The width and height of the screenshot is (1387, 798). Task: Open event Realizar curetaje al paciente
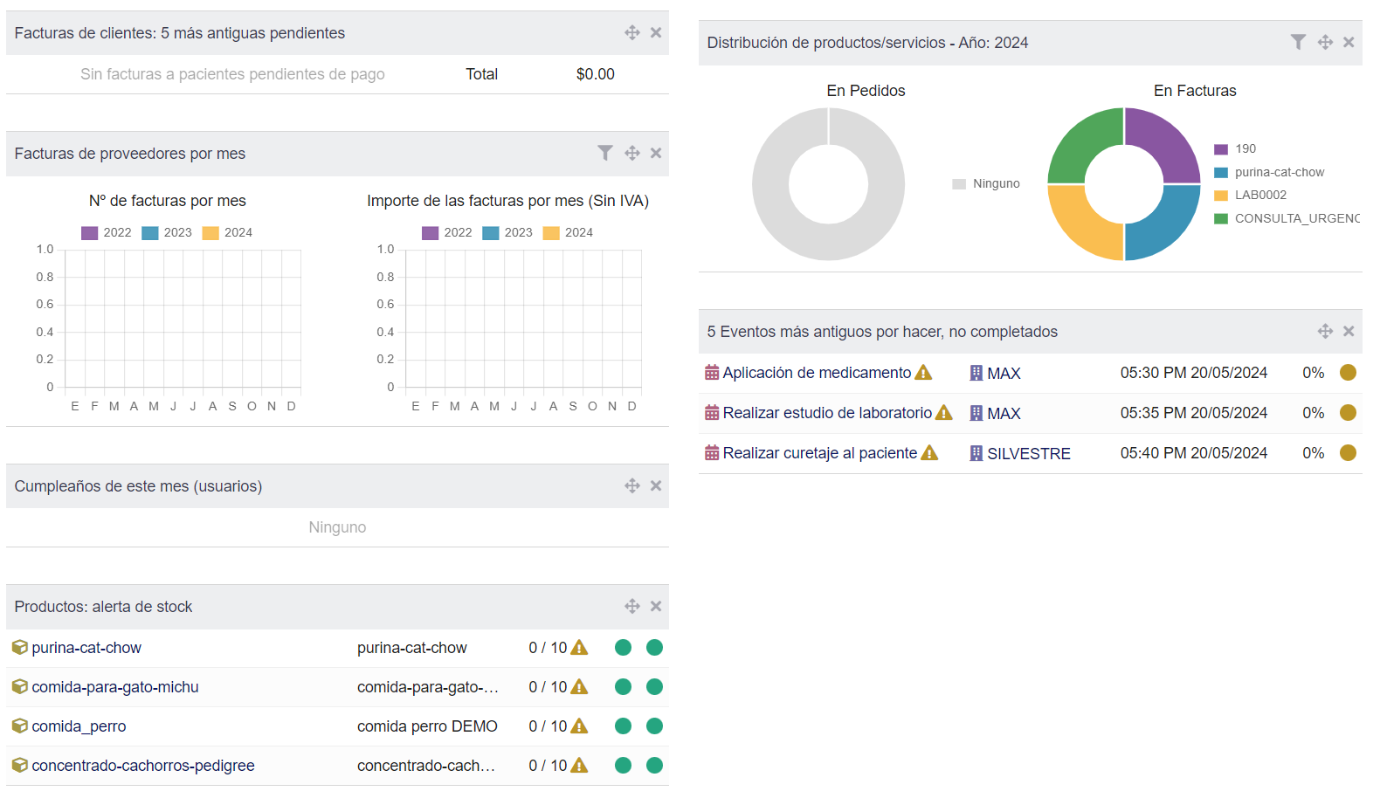click(x=820, y=453)
